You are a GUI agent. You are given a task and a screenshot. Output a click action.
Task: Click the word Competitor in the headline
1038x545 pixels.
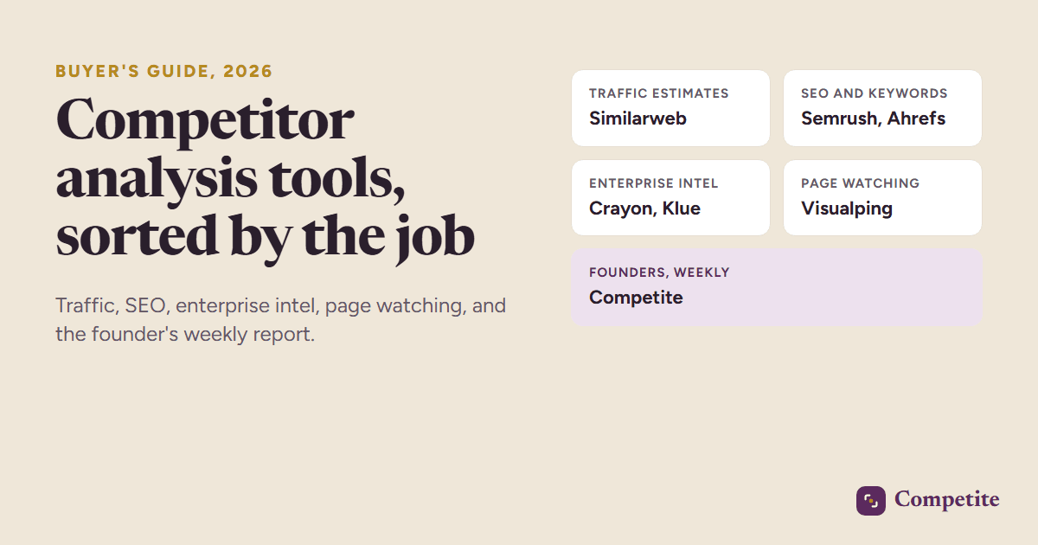[x=205, y=121]
